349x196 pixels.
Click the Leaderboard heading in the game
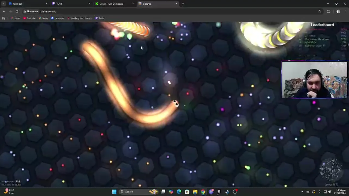point(322,25)
